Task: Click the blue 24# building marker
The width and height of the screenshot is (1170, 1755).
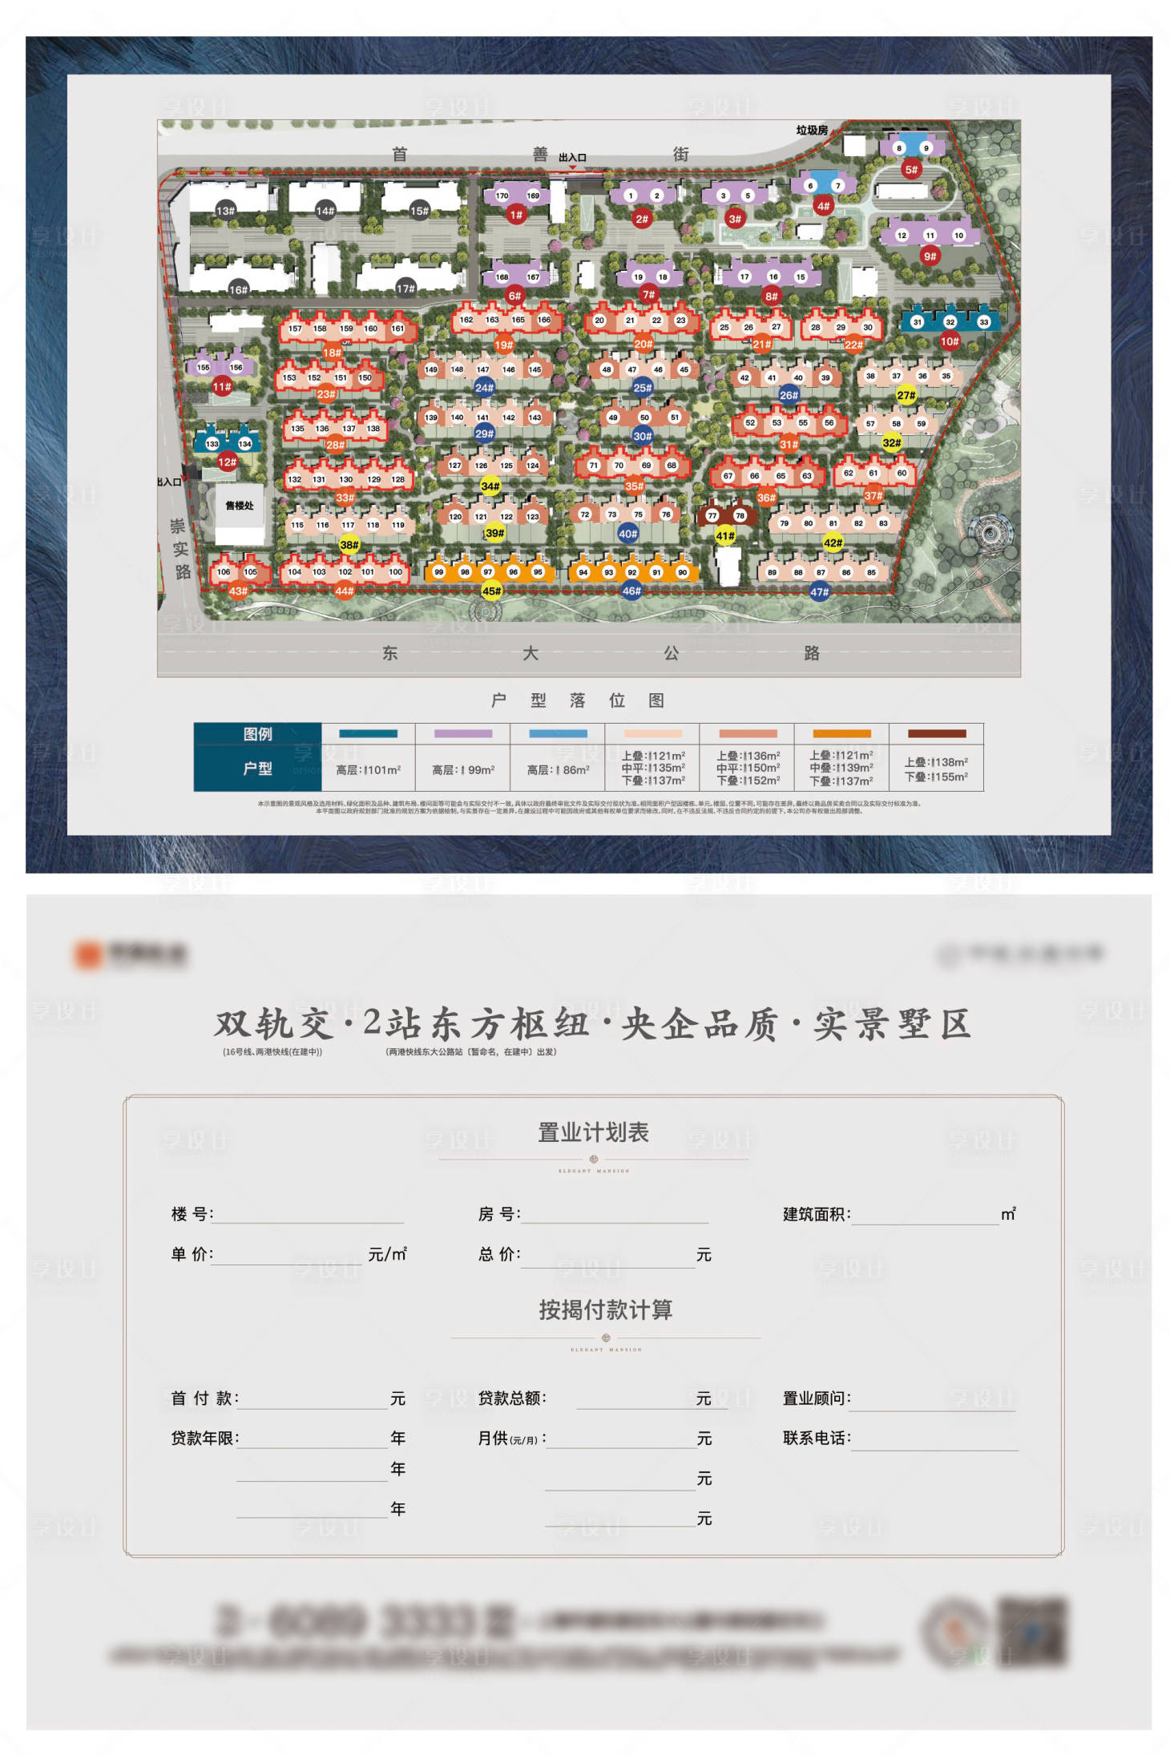Action: pos(484,387)
